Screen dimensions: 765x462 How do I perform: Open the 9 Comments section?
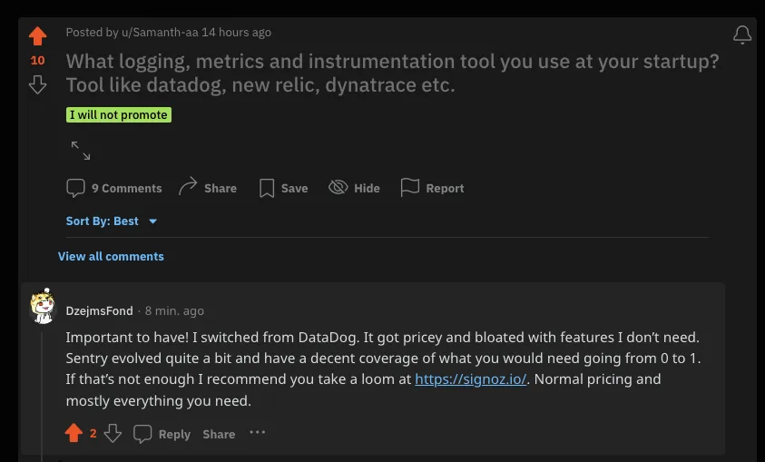point(114,188)
